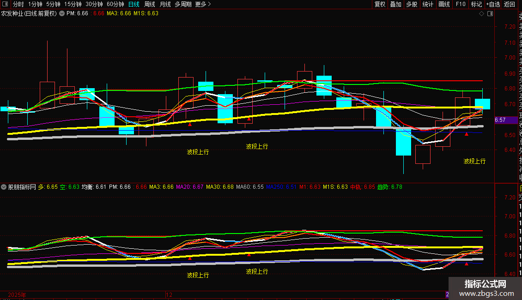Click the MA3: 6.66 value in main chart header
The width and height of the screenshot is (522, 300).
[119, 14]
